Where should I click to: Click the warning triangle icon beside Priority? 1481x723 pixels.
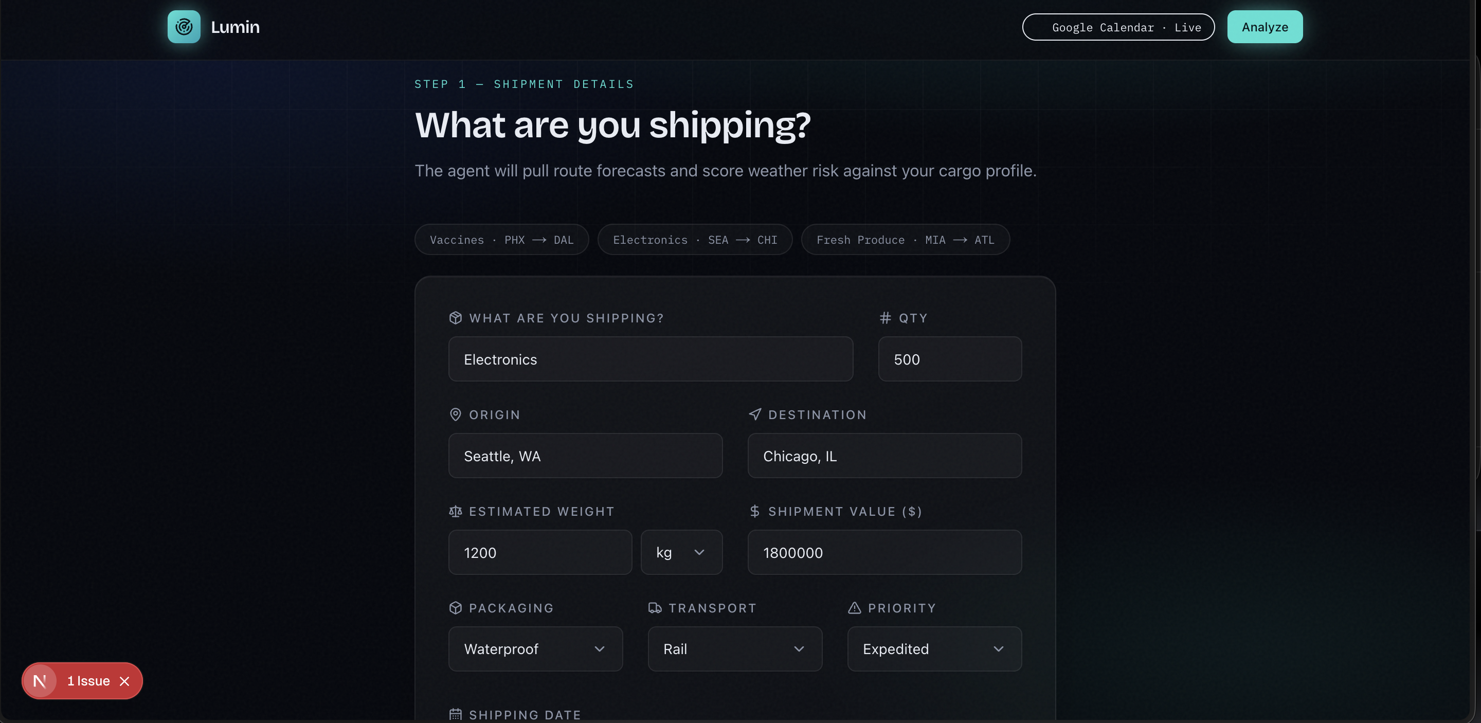[x=854, y=607]
